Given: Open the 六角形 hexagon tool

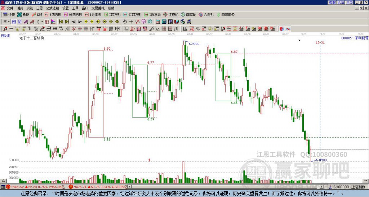Looking at the screenshot, I should coord(206,14).
